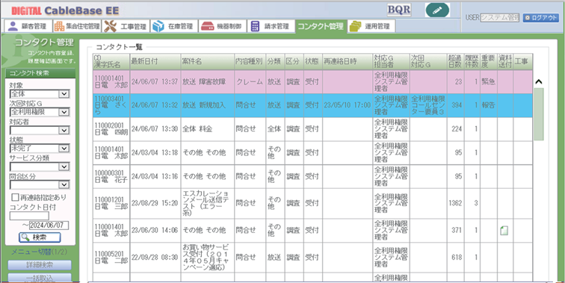Select the お買い物サービス受付 row
The image size is (565, 283).
pyautogui.click(x=312, y=258)
